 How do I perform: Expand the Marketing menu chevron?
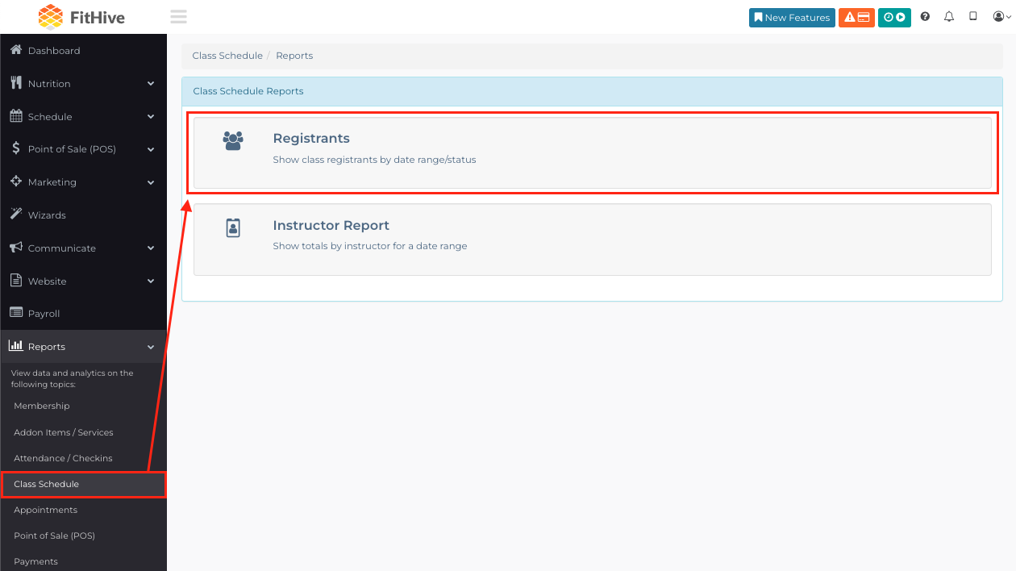click(x=151, y=182)
